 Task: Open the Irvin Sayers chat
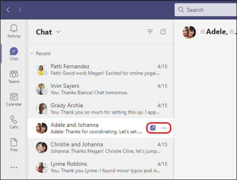click(x=101, y=89)
